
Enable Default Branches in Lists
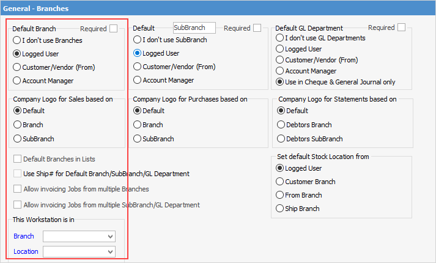coord(18,159)
